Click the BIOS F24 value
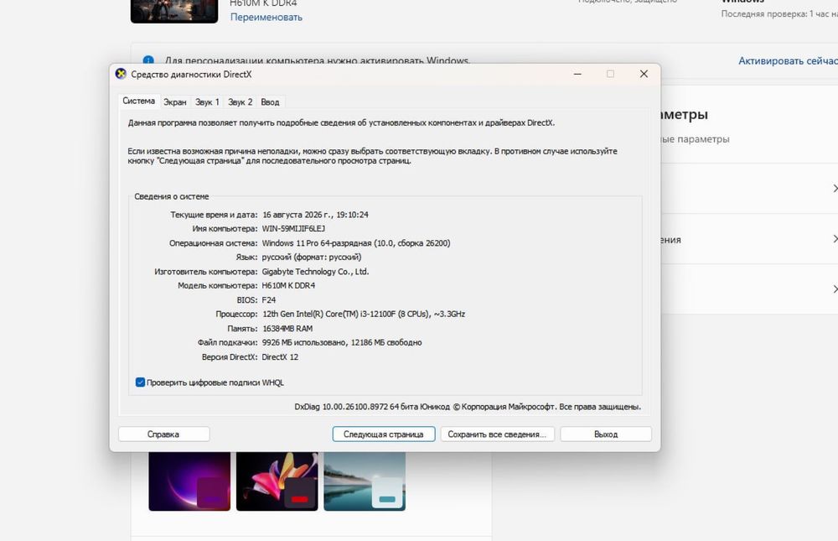The image size is (838, 541). point(269,300)
